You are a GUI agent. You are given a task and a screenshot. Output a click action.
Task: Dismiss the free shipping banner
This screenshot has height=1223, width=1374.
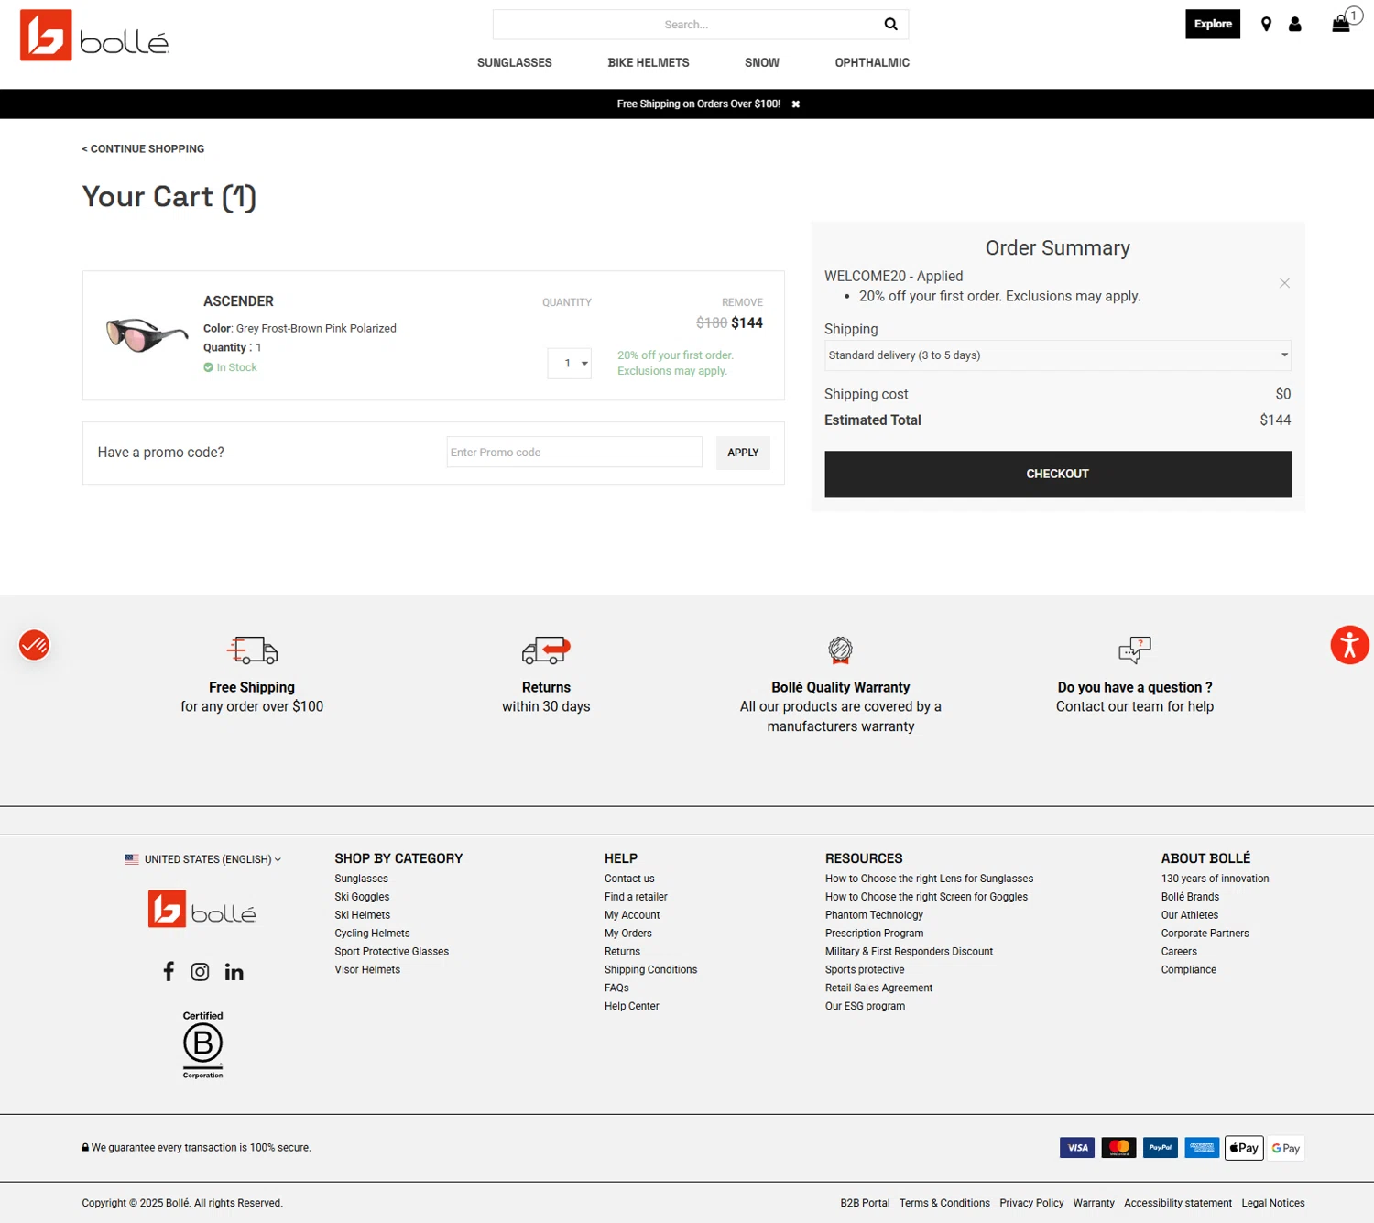click(x=796, y=104)
